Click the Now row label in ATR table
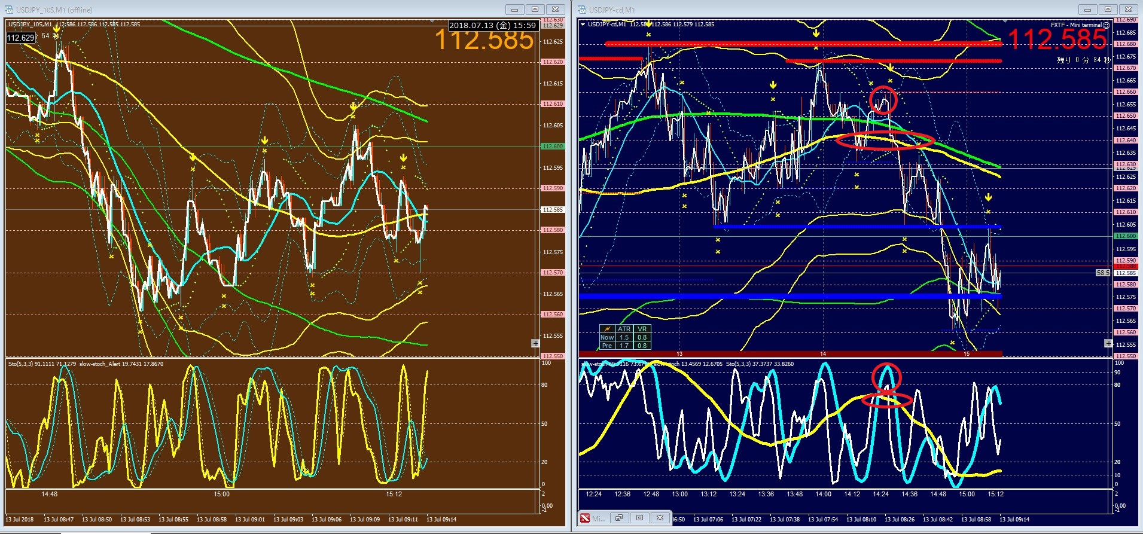Viewport: 1143px width, 534px height. 607,337
